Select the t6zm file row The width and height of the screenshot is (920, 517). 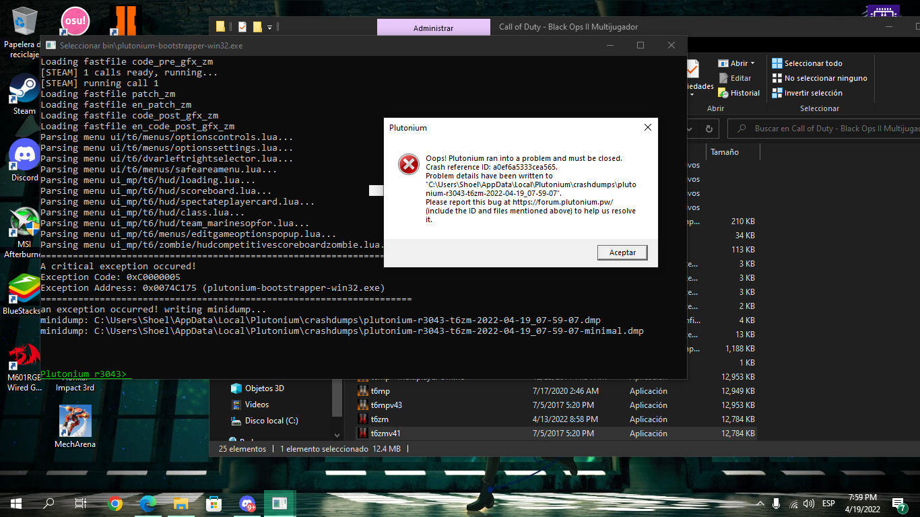click(556, 419)
